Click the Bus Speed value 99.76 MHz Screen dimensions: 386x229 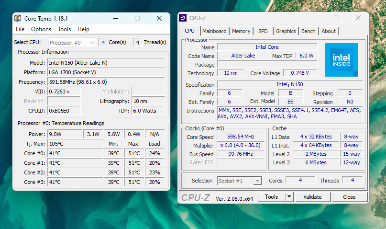pos(241,154)
